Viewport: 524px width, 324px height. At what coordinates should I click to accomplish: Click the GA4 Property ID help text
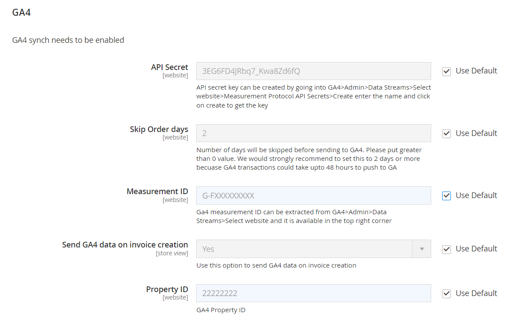tap(221, 310)
